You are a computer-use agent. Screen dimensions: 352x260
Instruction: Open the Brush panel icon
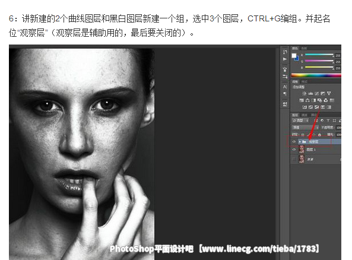(x=285, y=69)
